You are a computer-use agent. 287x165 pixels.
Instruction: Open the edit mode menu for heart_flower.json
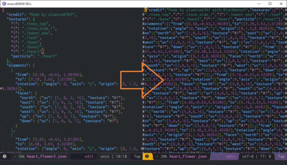click(x=232, y=157)
